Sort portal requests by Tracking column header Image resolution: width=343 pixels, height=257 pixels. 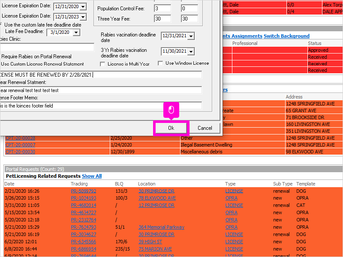tap(79, 184)
